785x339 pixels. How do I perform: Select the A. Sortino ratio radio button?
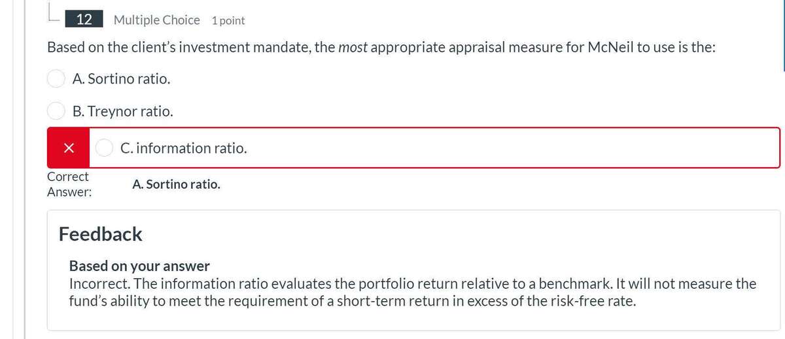pyautogui.click(x=56, y=79)
